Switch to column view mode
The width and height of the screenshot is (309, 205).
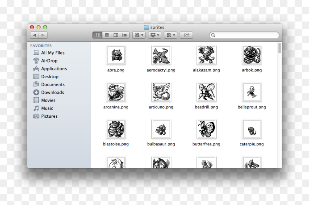(x=116, y=35)
